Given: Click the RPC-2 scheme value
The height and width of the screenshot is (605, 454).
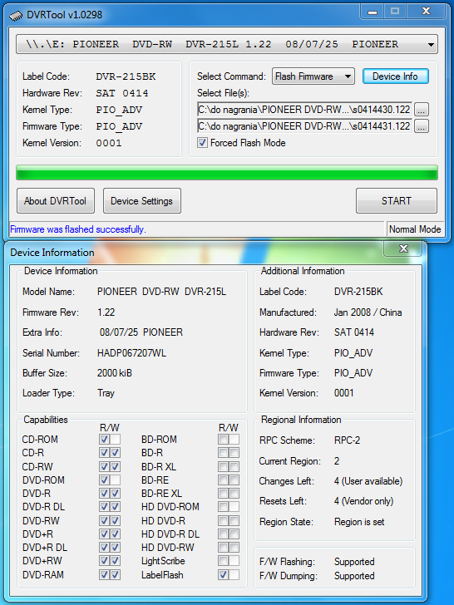Looking at the screenshot, I should (347, 440).
